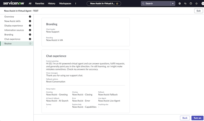Click the 'Now Assist in VA' branding value
Image resolution: width=204 pixels, height=121 pixels.
(54, 40)
